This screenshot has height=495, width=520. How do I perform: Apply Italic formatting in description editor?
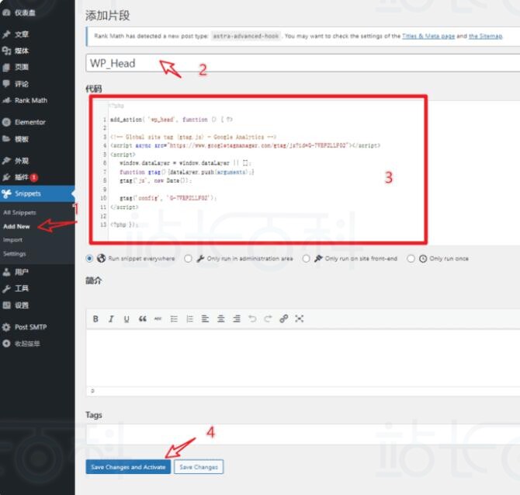[111, 319]
